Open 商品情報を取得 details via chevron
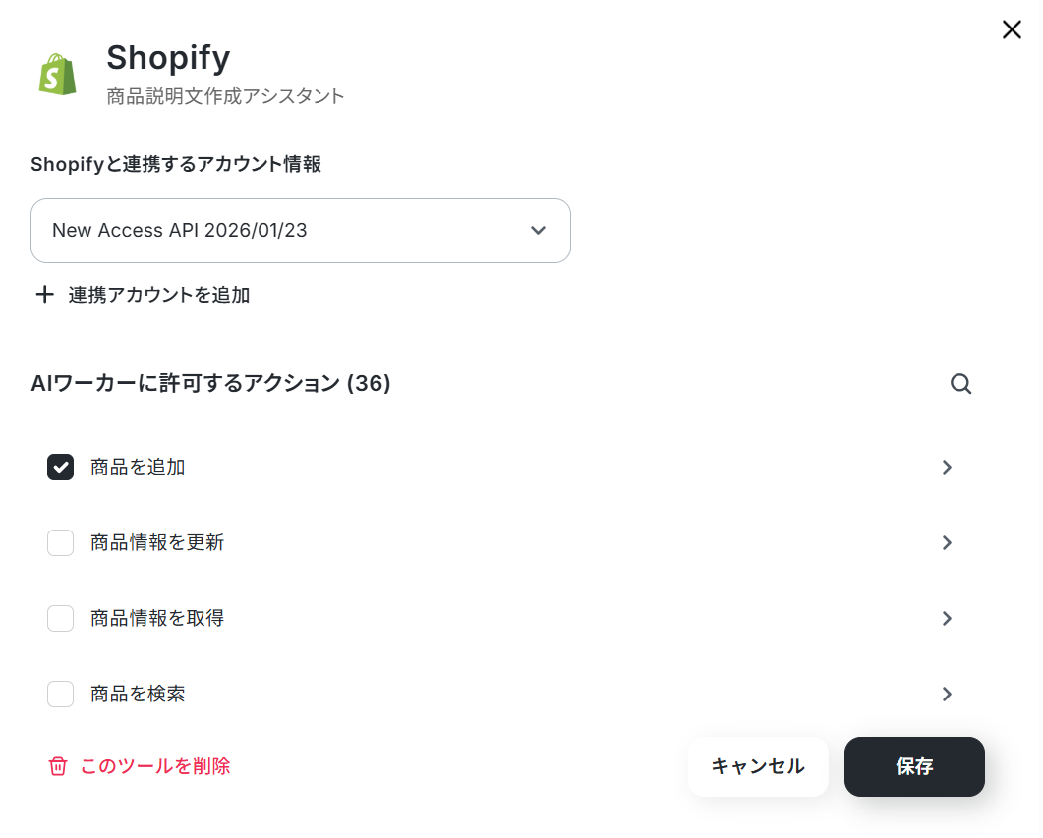Viewport: 1043px width, 838px height. pos(947,619)
